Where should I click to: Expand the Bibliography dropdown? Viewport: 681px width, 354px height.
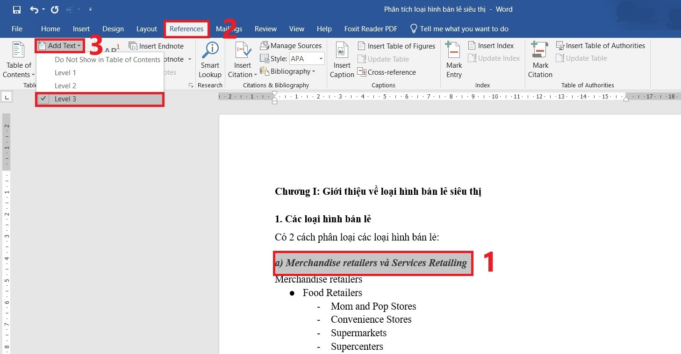click(287, 71)
